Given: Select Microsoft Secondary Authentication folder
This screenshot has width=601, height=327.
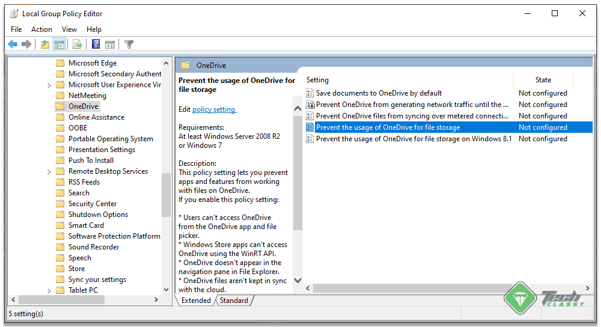Looking at the screenshot, I should click(x=115, y=73).
